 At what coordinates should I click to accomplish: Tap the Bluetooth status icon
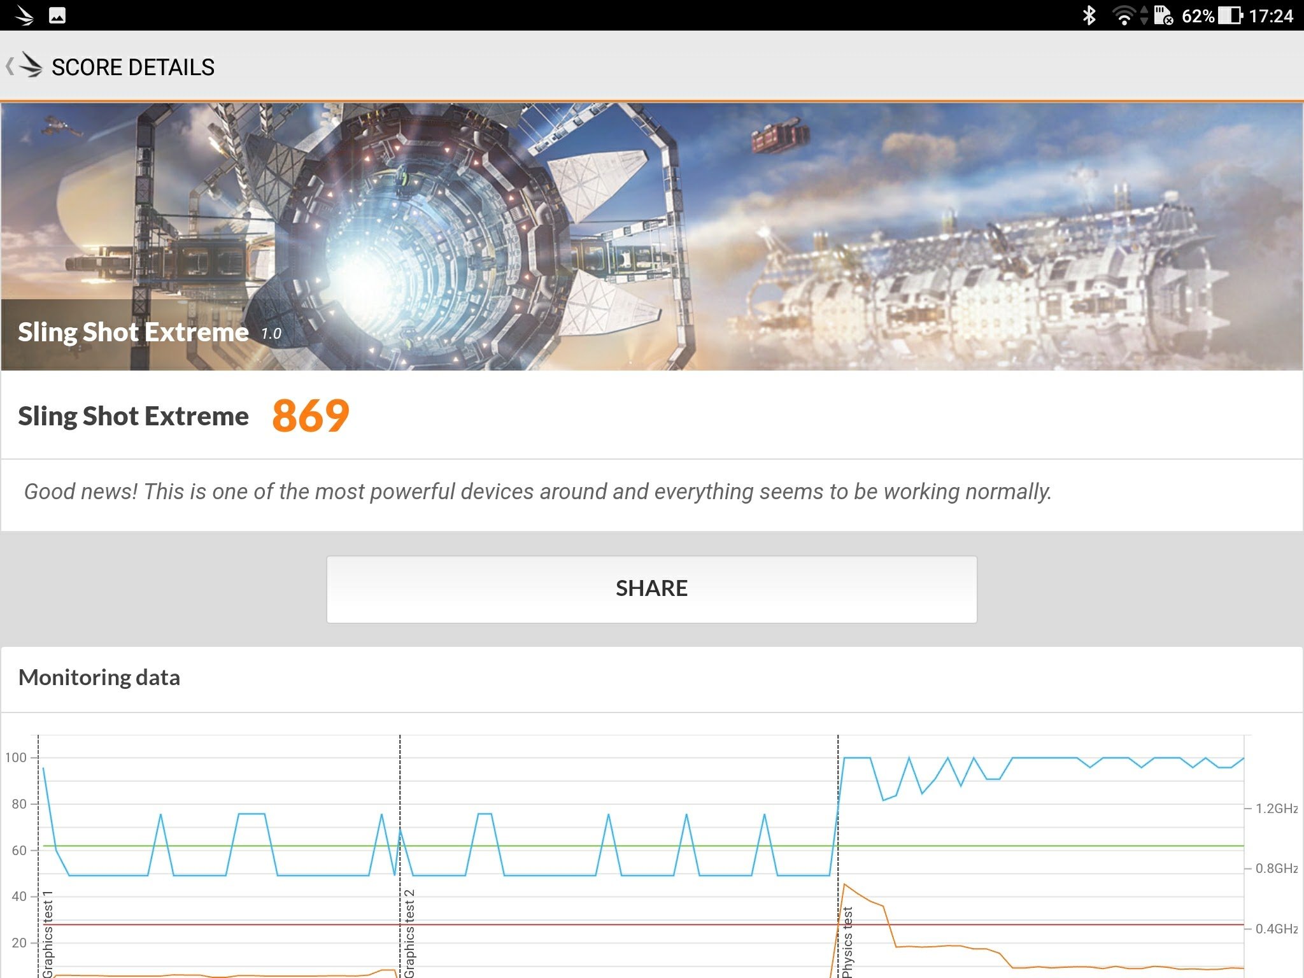(x=1089, y=15)
